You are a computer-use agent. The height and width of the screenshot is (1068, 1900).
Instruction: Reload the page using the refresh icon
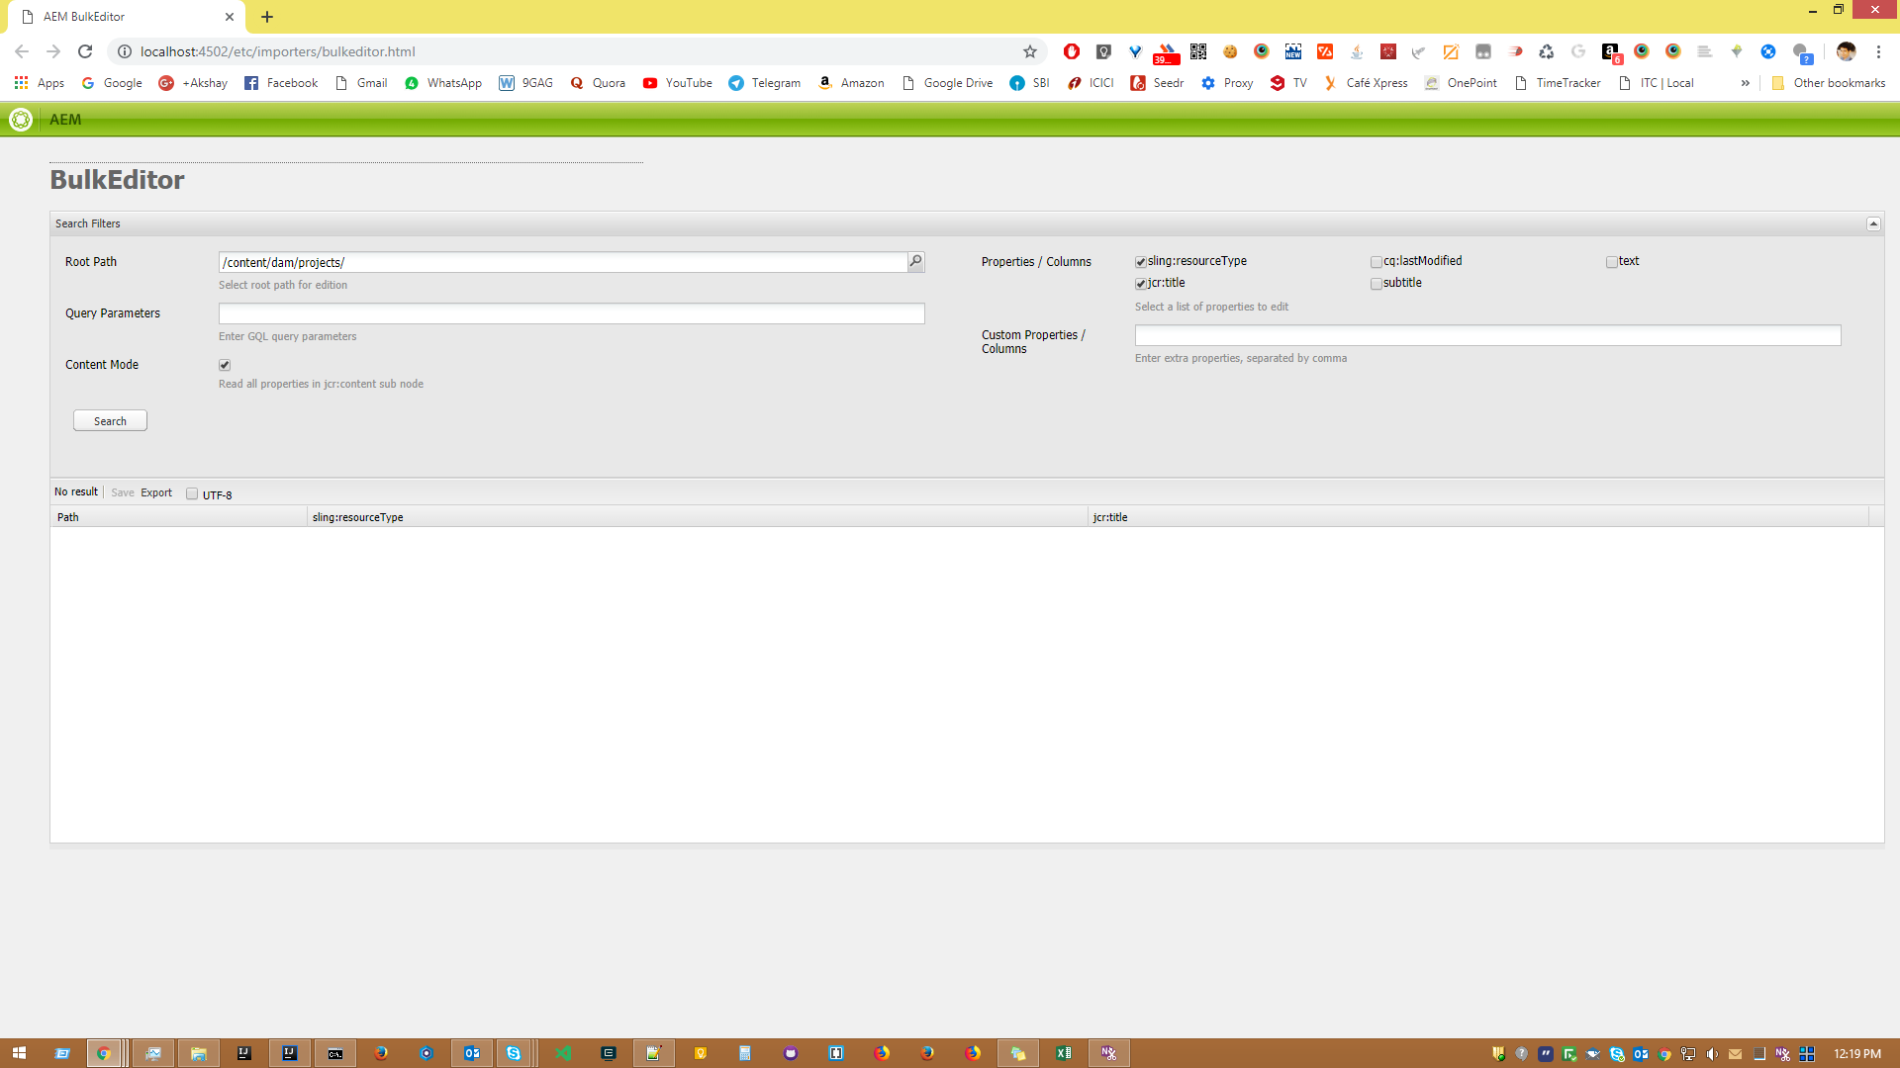(85, 51)
